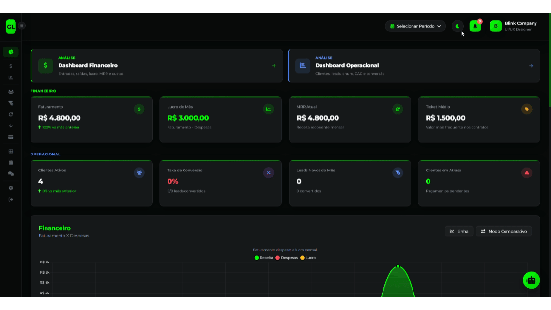Open the Dashboard Operacional card
Viewport: 551px width, 310px height.
pyautogui.click(x=414, y=66)
